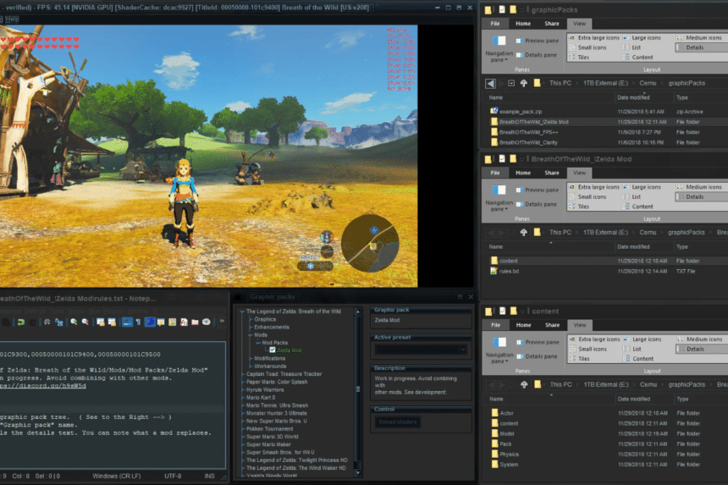Click the Zoom In magnifier in Notepad++
Screen dimensions: 728x485
point(74,322)
